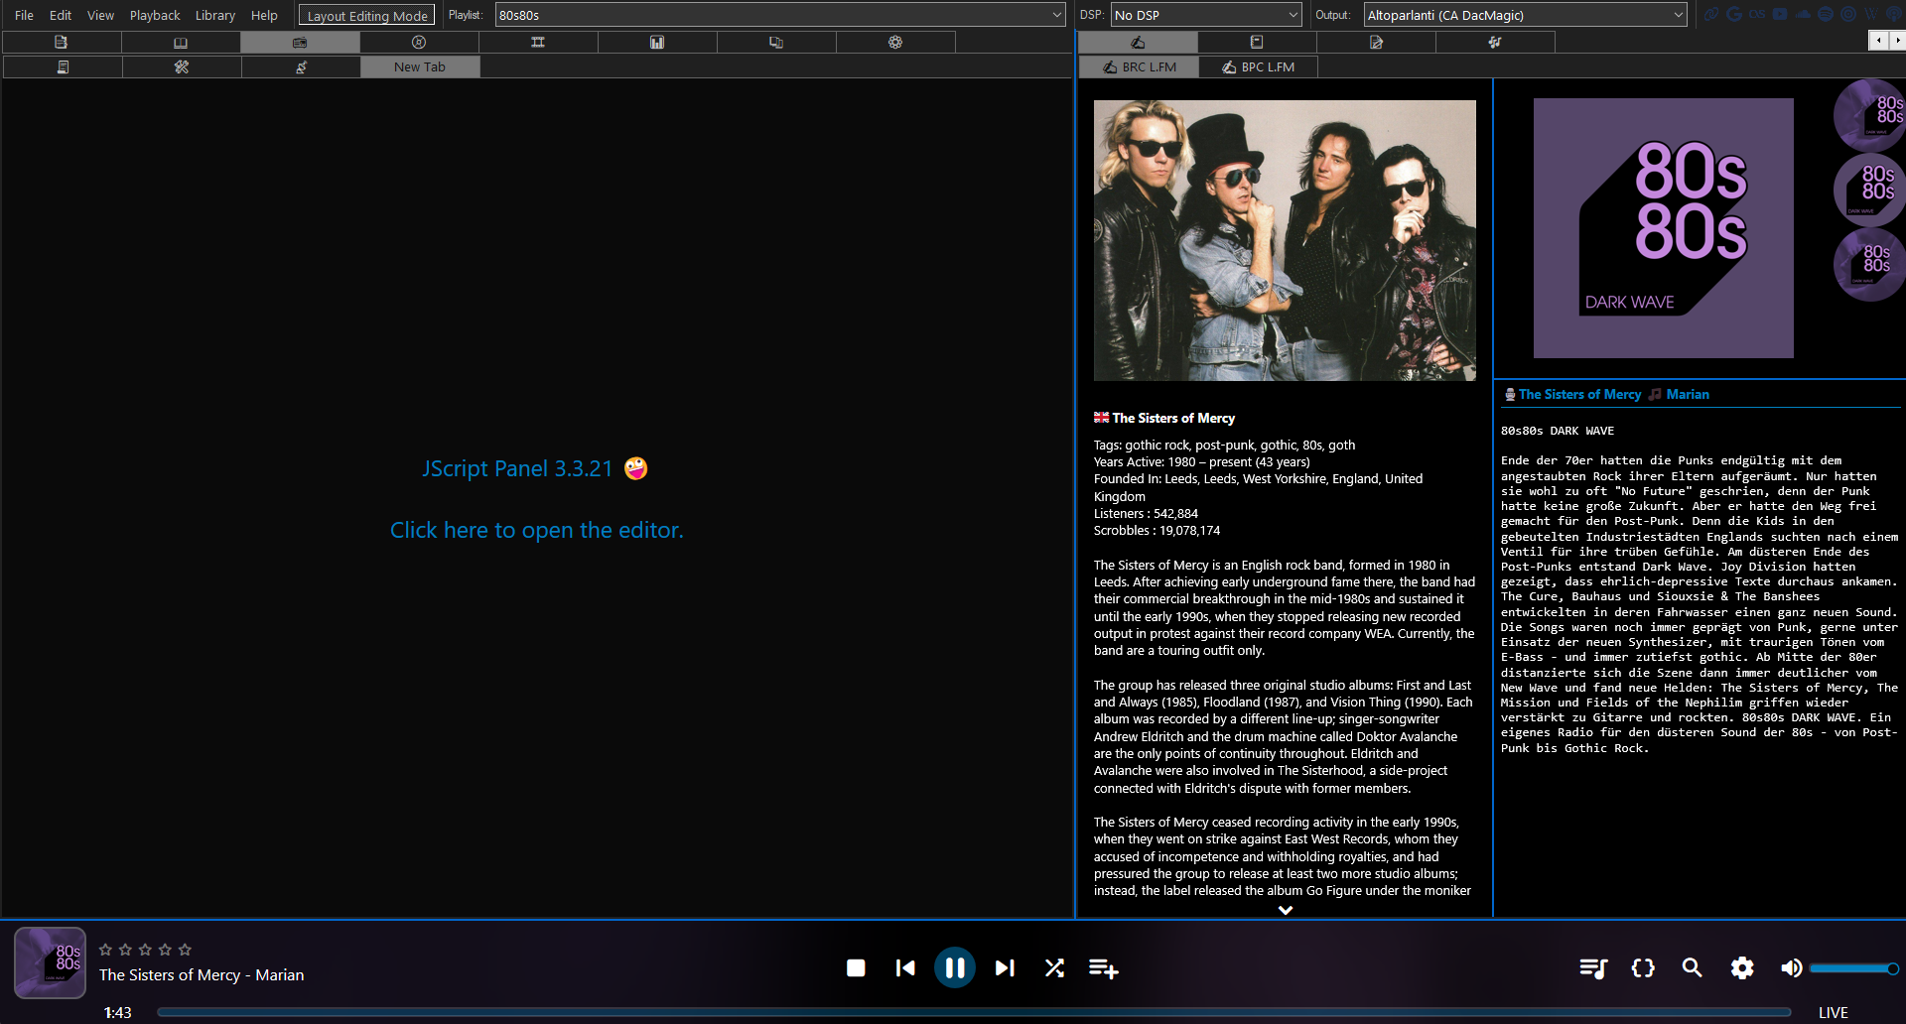
Task: Click the Marian track title link
Action: 1688,394
